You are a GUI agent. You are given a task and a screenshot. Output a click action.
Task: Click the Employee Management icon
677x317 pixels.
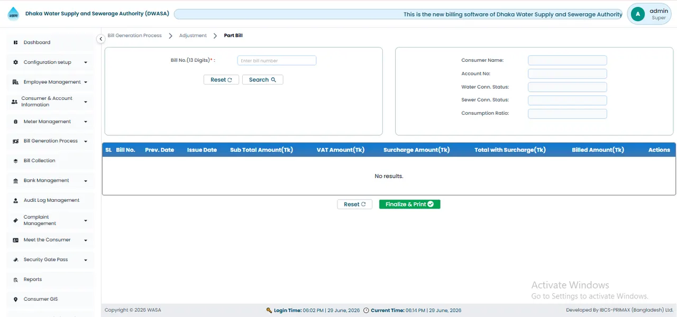pos(15,82)
